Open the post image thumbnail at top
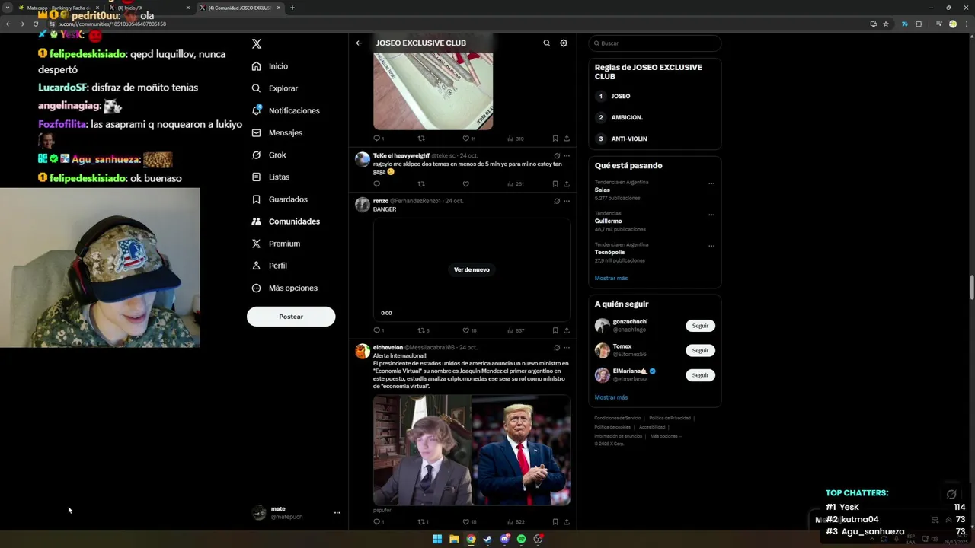The width and height of the screenshot is (975, 548). 433,91
